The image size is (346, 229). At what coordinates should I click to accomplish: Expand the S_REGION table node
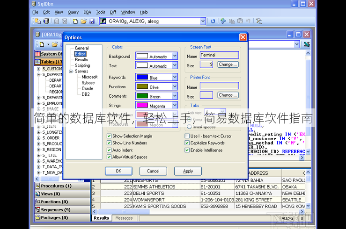(x=38, y=150)
